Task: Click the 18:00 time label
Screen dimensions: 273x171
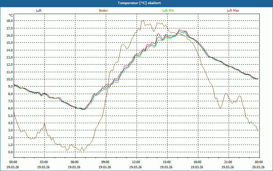Action: (x=198, y=162)
